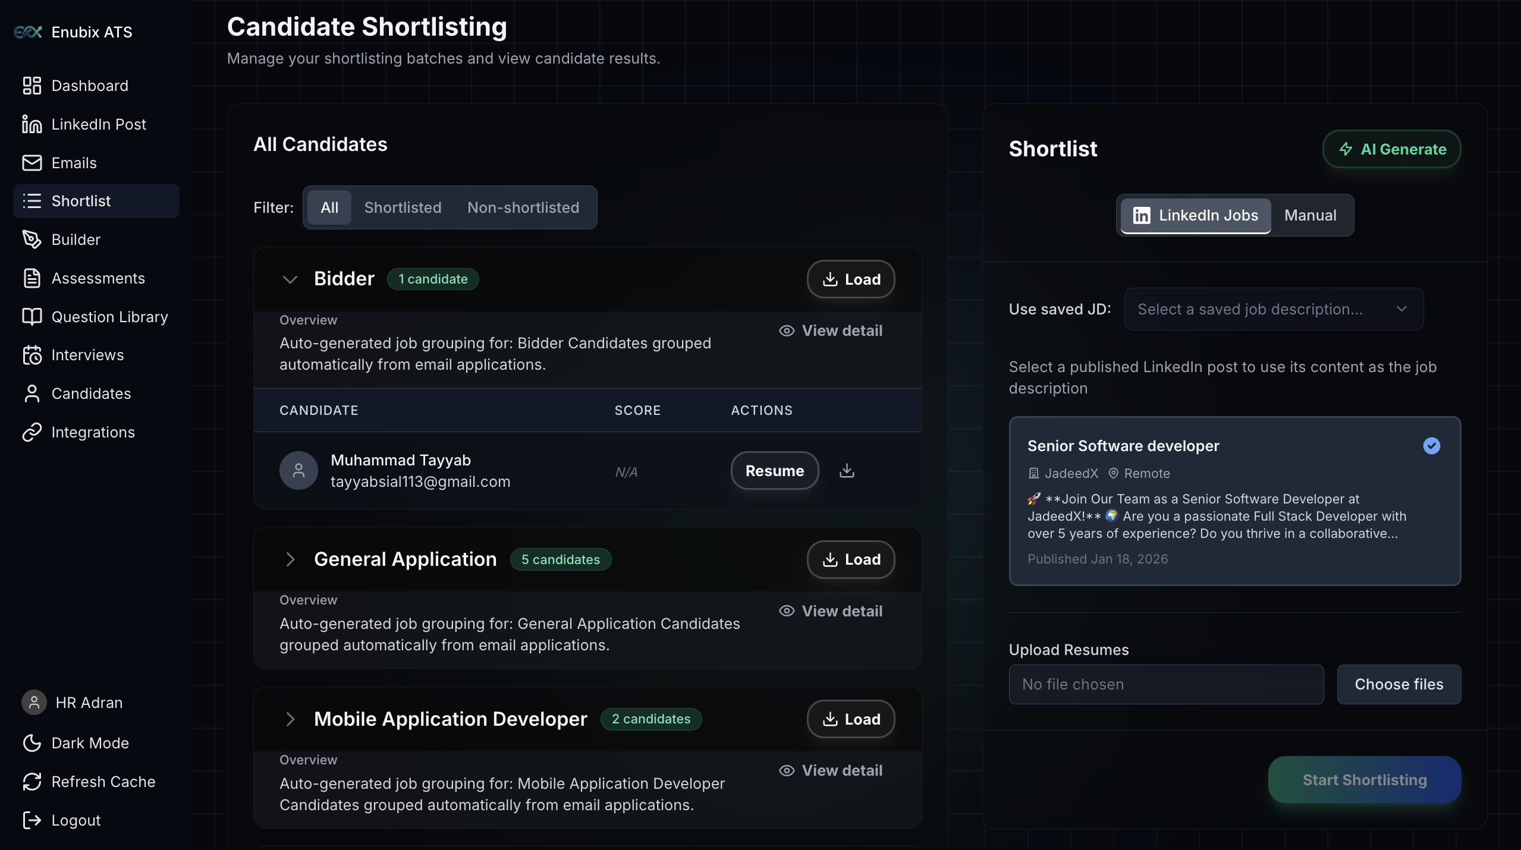Image resolution: width=1521 pixels, height=850 pixels.
Task: Open Emails via the envelope icon
Action: [32, 163]
